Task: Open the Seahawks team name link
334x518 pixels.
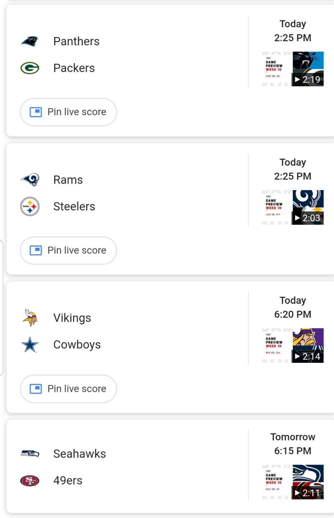Action: pyautogui.click(x=79, y=454)
